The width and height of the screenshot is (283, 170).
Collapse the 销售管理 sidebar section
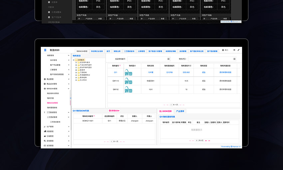coord(69,55)
